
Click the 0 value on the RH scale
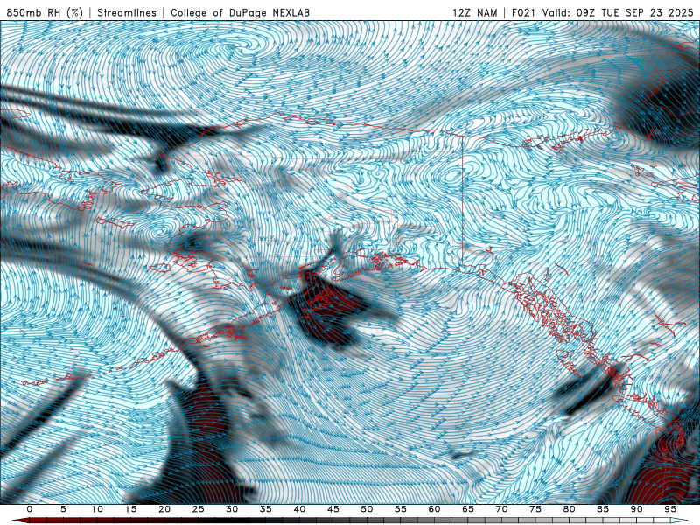(x=30, y=509)
